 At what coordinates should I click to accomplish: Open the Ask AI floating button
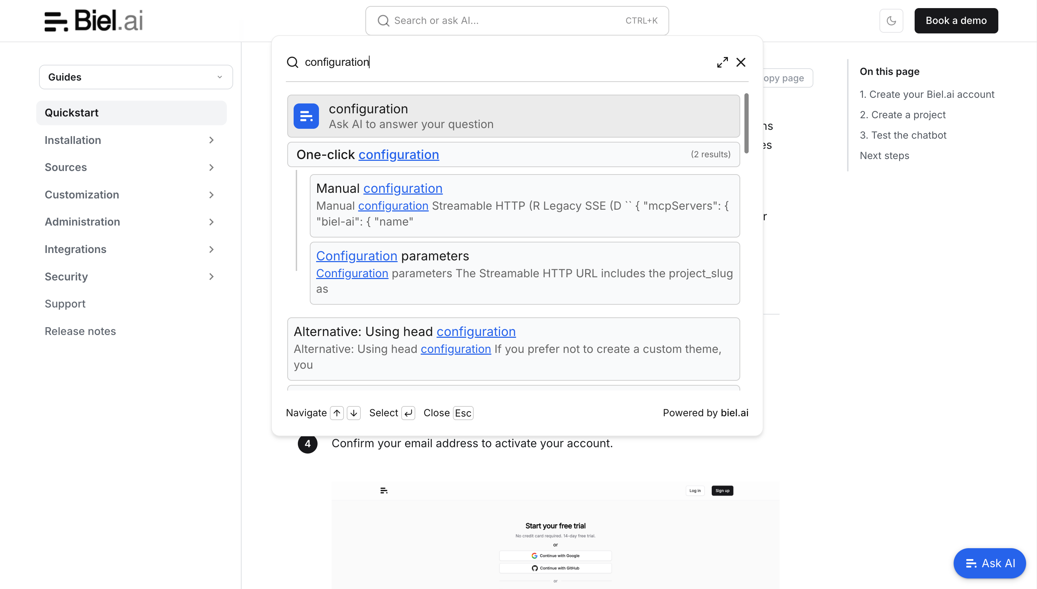(x=989, y=563)
